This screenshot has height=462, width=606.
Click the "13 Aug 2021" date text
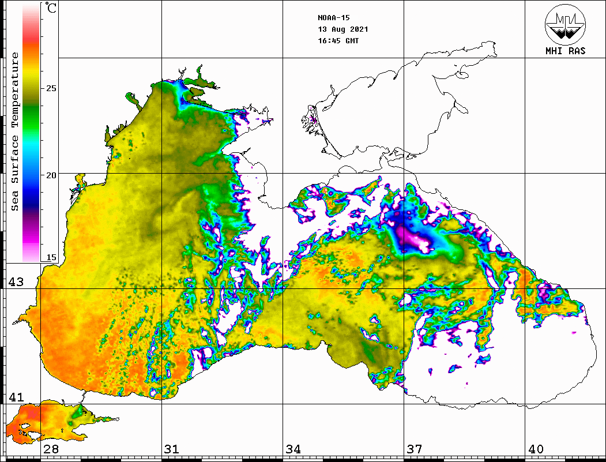(x=343, y=29)
